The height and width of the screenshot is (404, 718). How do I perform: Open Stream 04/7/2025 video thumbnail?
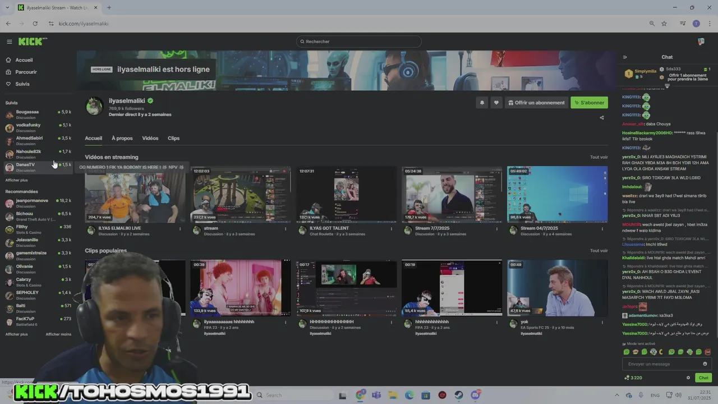[x=557, y=194]
